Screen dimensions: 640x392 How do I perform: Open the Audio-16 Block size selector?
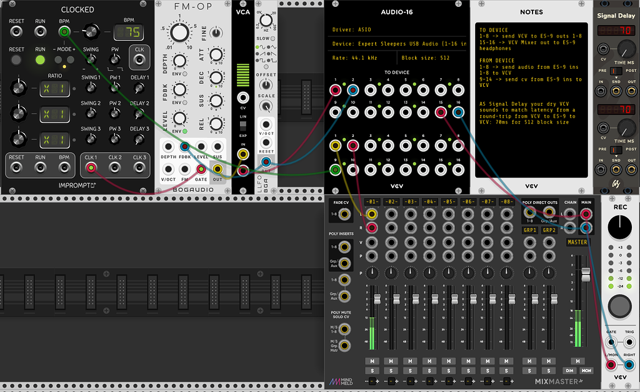(x=432, y=58)
